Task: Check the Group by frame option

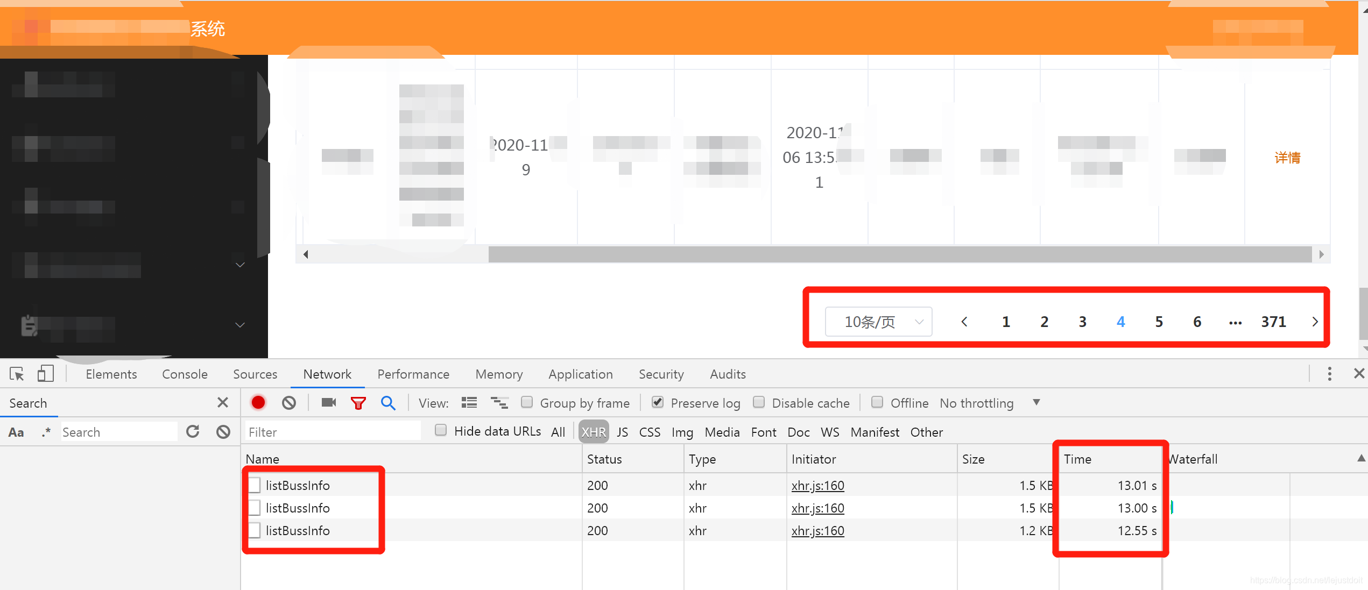Action: tap(527, 402)
